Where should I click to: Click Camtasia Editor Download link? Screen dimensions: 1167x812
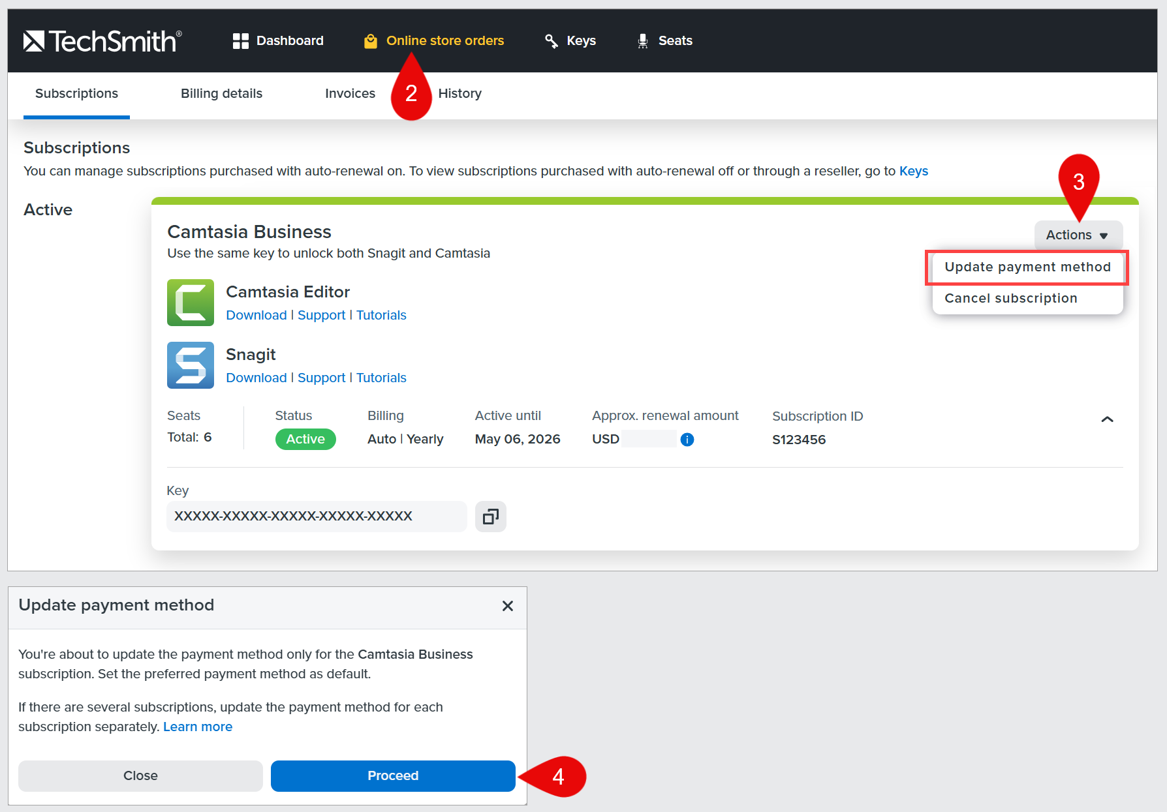click(257, 316)
